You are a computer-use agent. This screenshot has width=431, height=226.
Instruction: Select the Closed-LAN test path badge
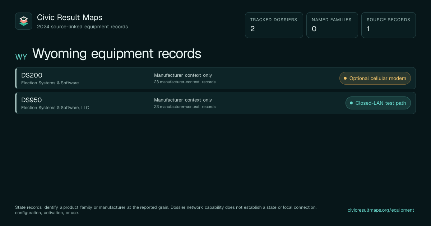(378, 103)
